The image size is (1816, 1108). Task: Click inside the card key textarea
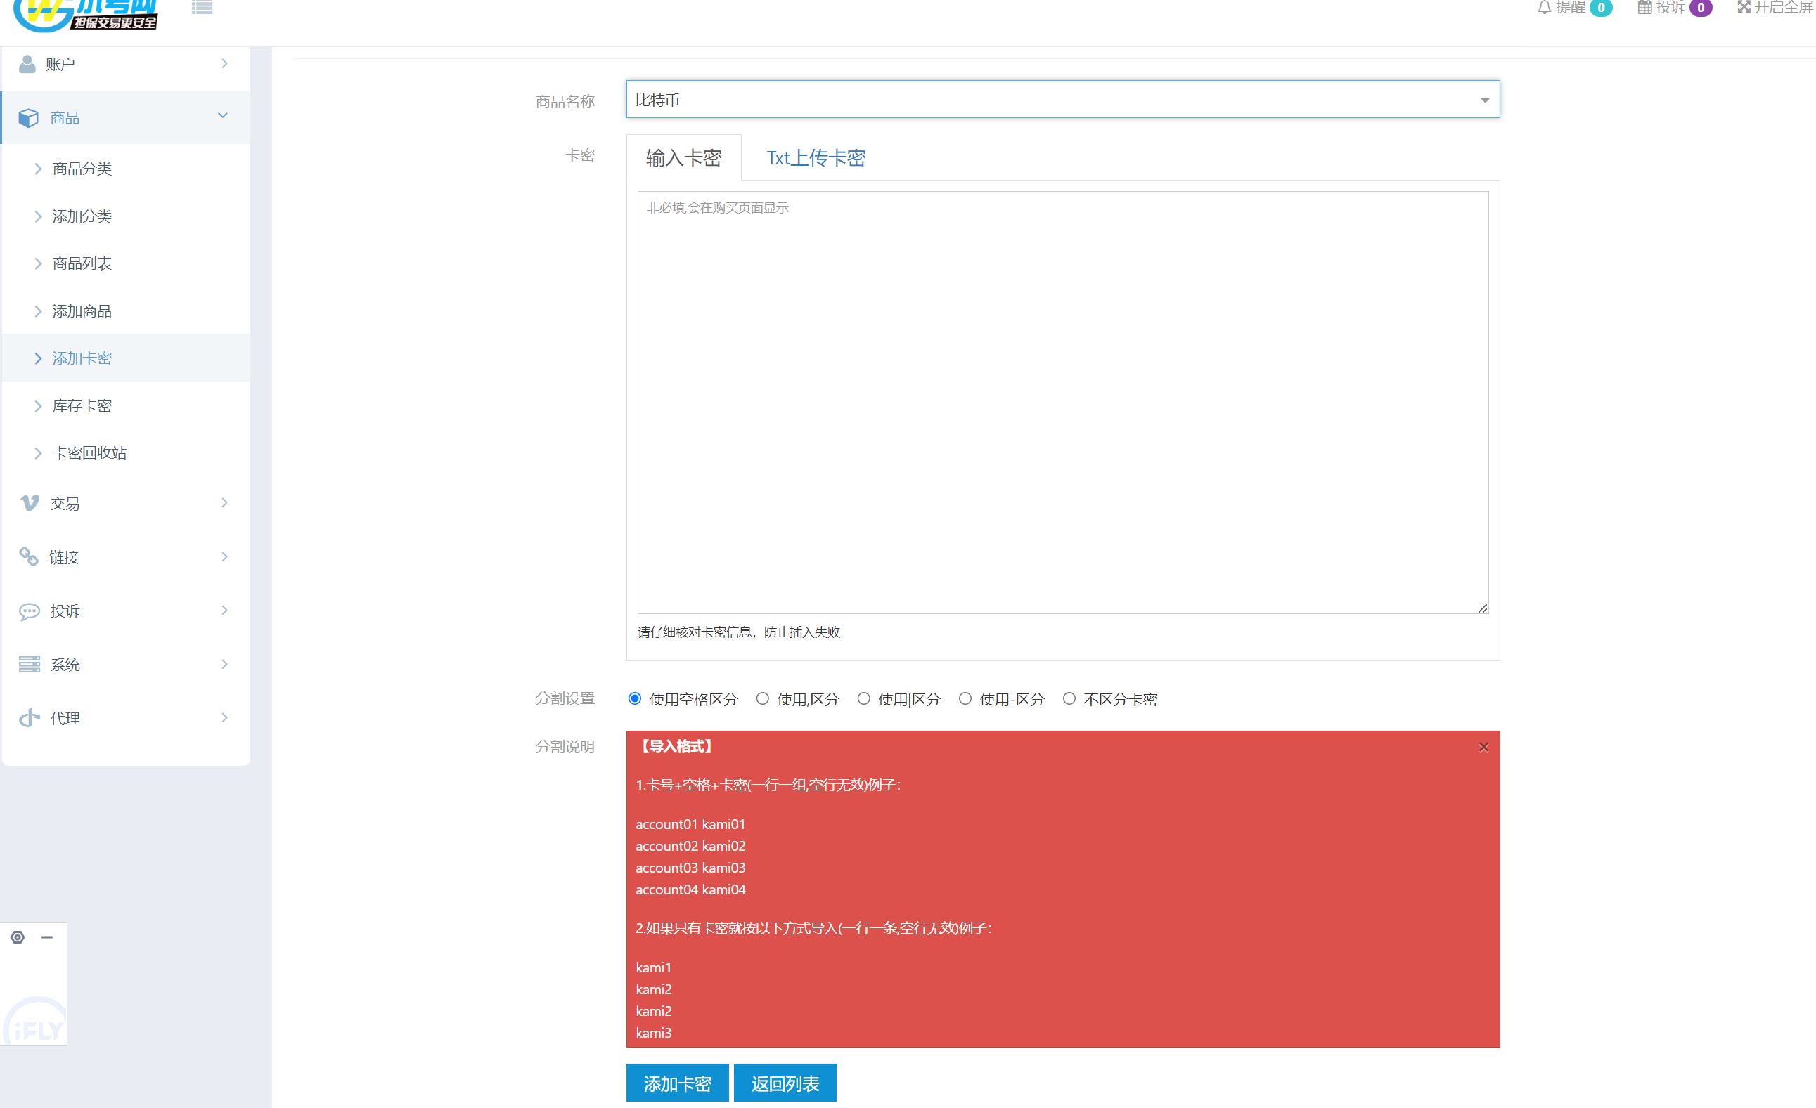point(1062,401)
